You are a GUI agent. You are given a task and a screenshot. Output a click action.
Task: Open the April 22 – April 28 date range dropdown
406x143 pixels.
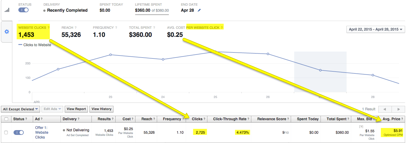[376, 29]
